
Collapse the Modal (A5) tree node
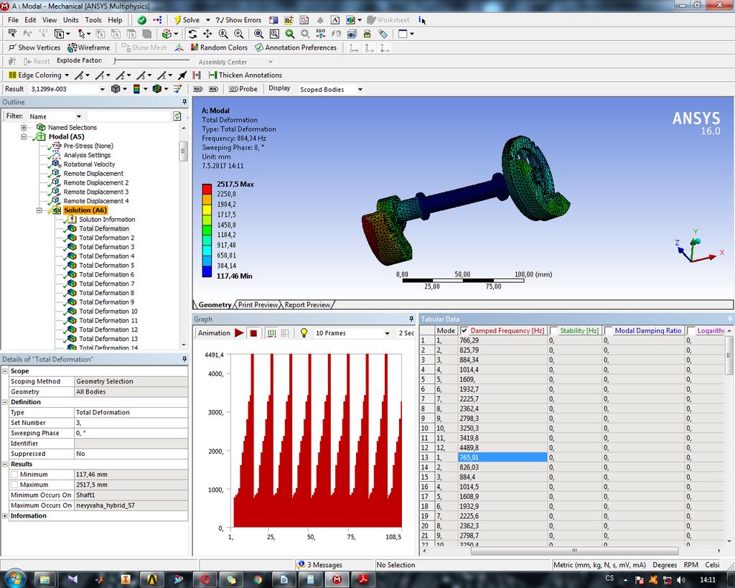click(x=24, y=136)
